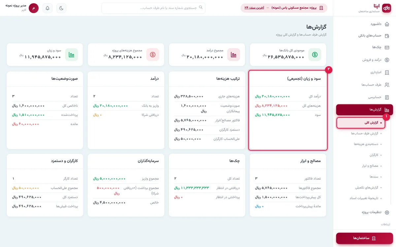Open the project selector labeled پروژه: مجتمع مسکونی یاس
Screen dimensions: 396x247
[284, 8]
